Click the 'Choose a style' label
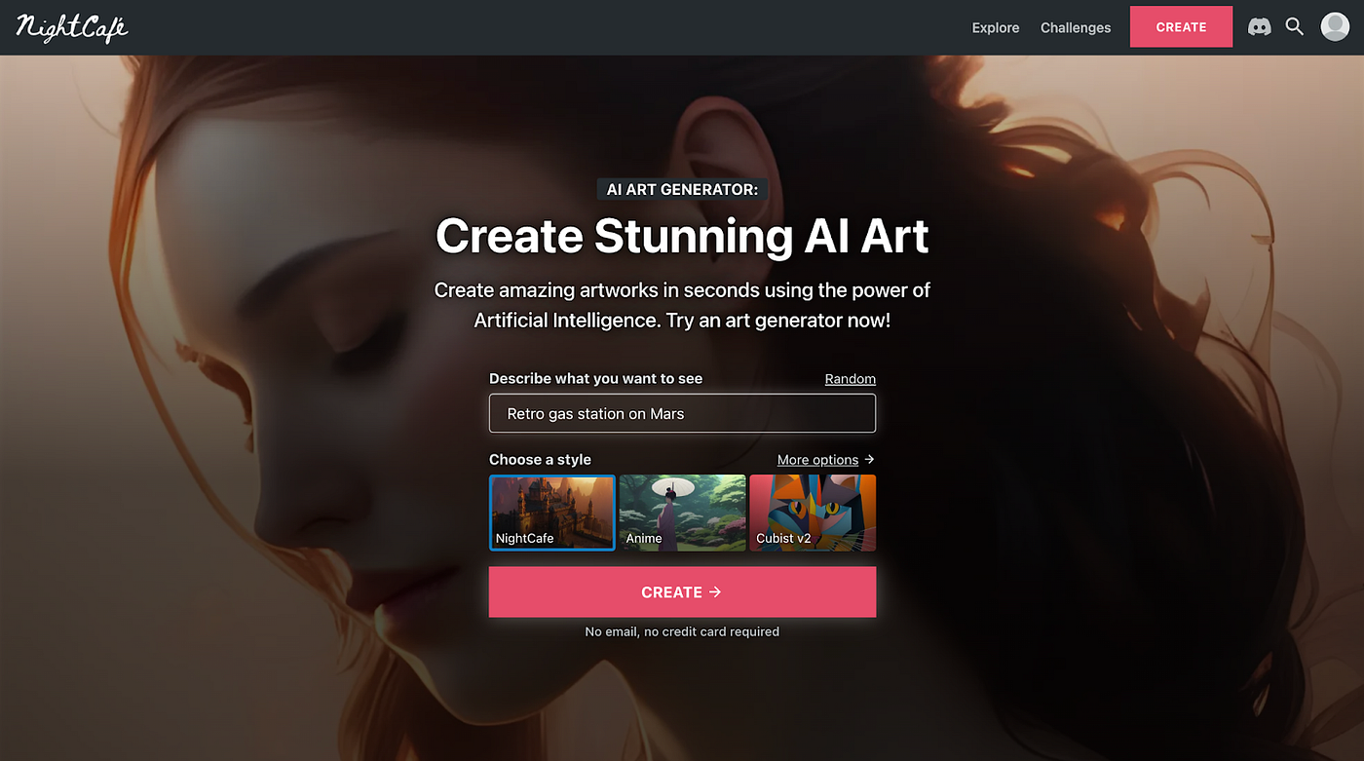Image resolution: width=1364 pixels, height=761 pixels. pyautogui.click(x=540, y=459)
